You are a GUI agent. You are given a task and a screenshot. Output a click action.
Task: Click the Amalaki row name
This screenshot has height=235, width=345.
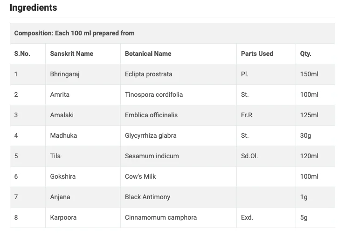[62, 115]
